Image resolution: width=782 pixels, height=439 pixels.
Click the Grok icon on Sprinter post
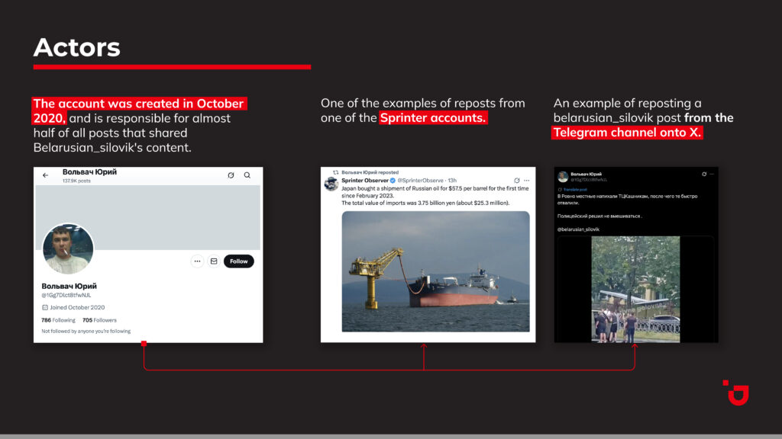click(x=516, y=181)
